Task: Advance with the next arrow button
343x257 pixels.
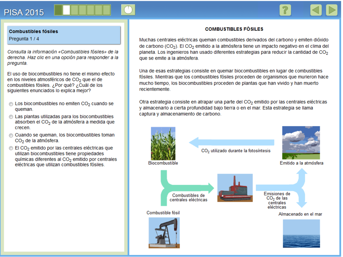Action: (332, 10)
